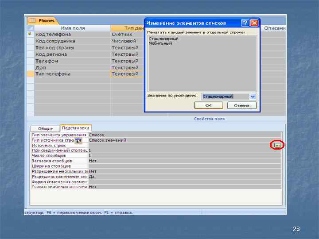Image resolution: width=319 pixels, height=239 pixels.
Task: Click the select-all corner box of field grid
Action: 31,28
